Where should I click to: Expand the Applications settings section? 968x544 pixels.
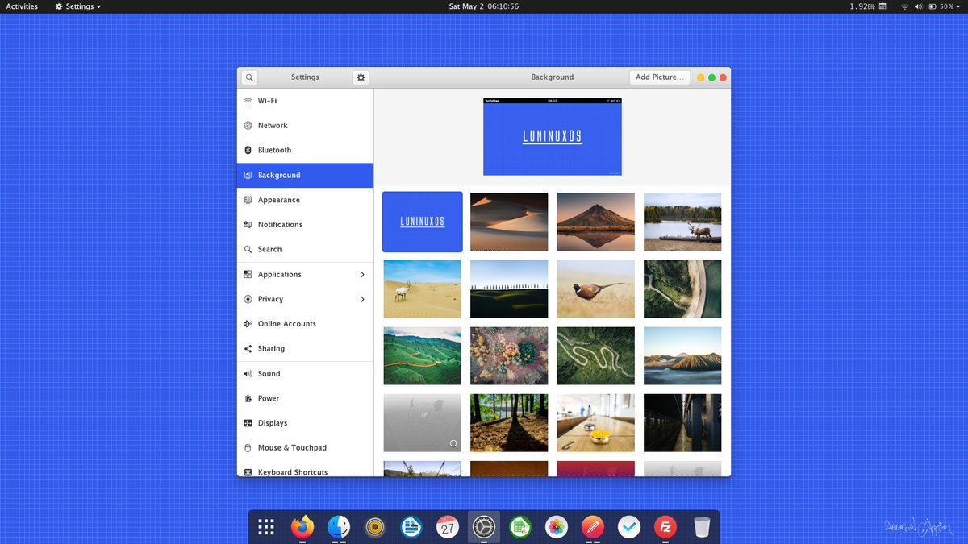281,274
